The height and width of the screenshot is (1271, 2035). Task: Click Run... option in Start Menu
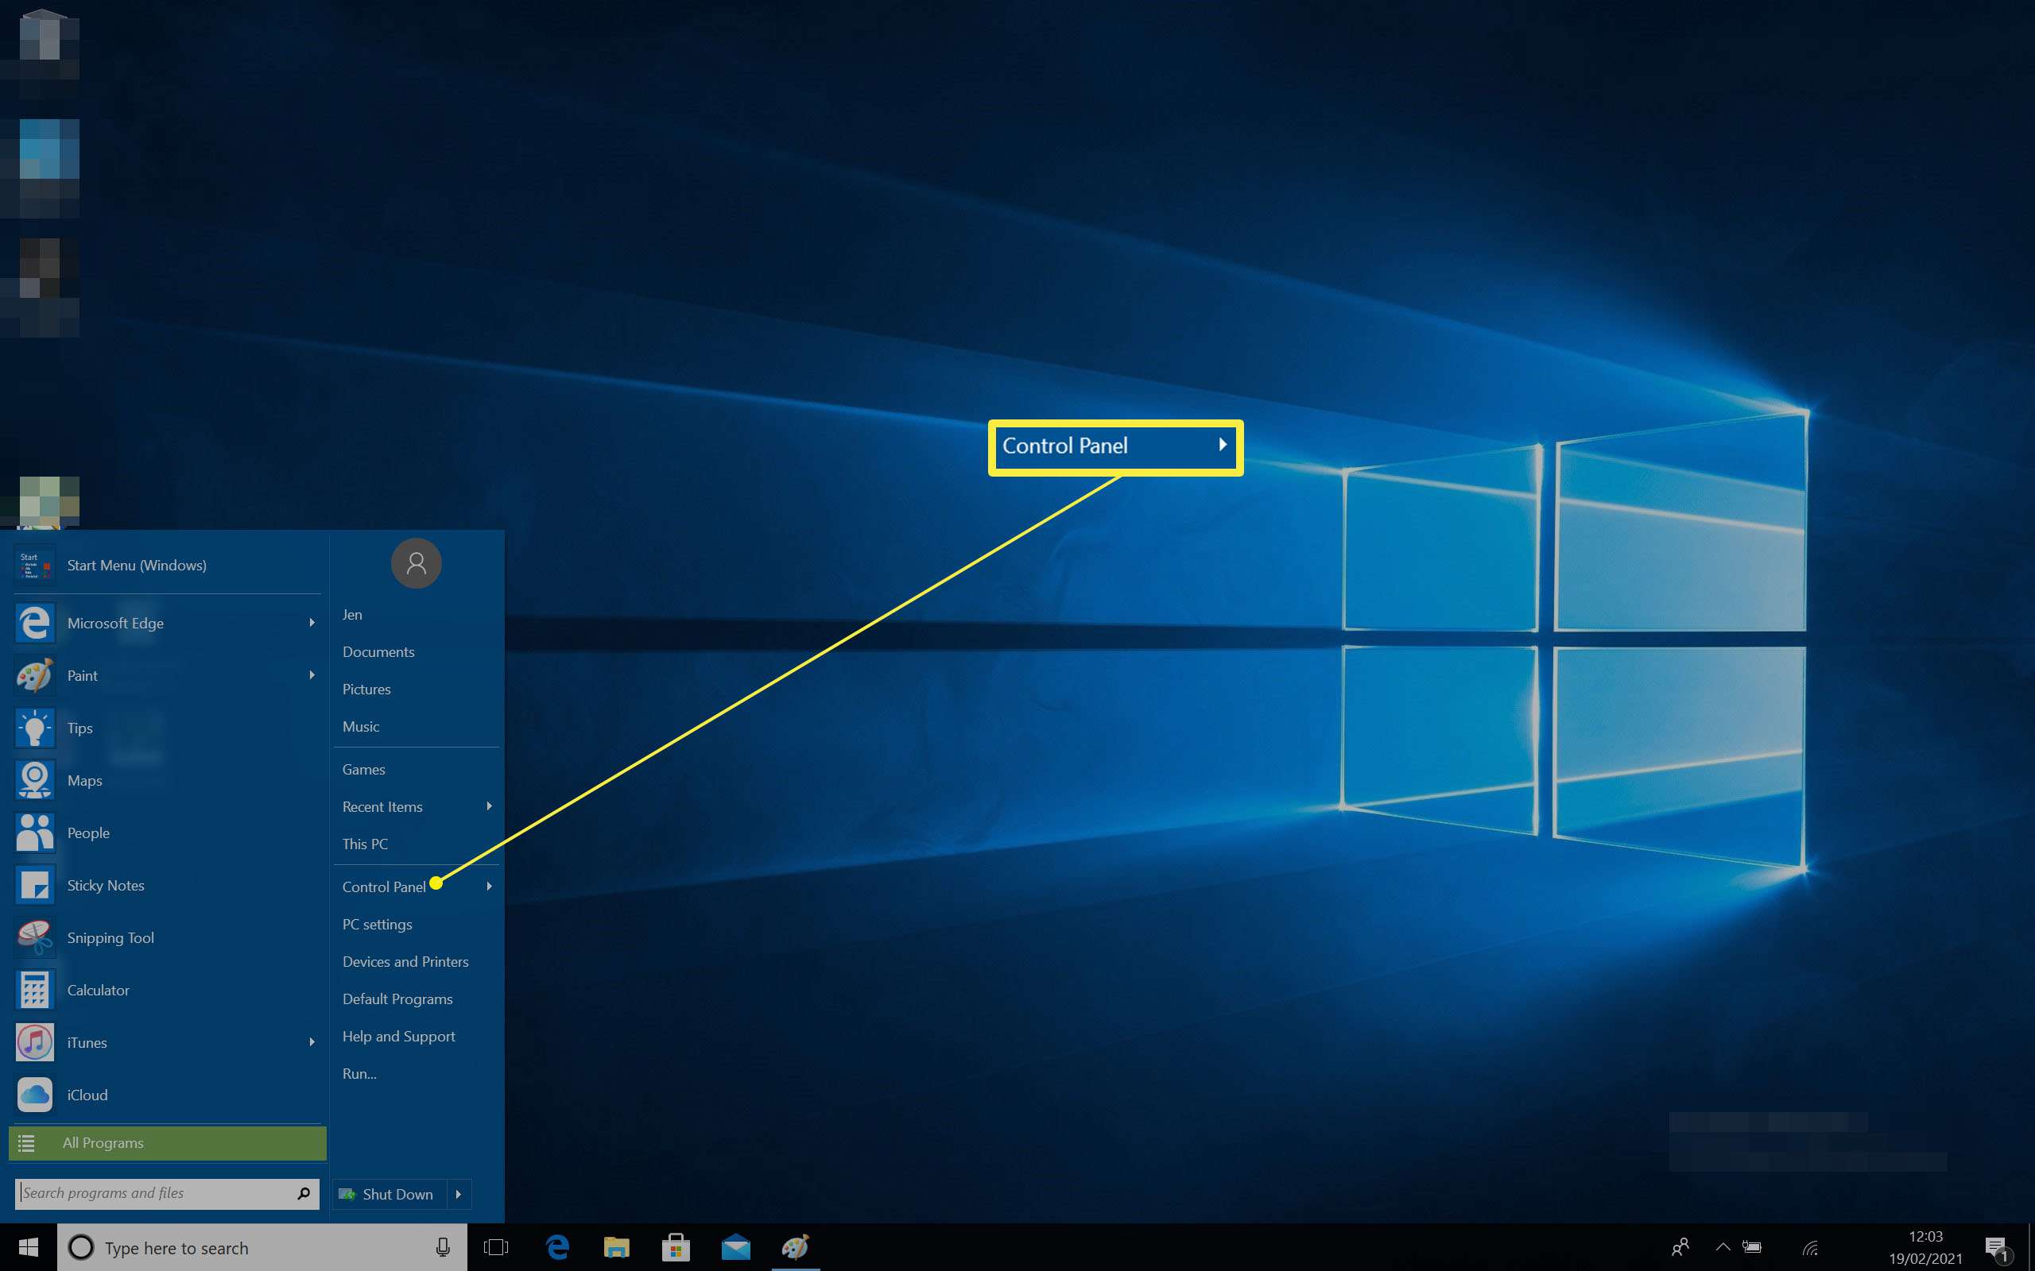coord(360,1073)
